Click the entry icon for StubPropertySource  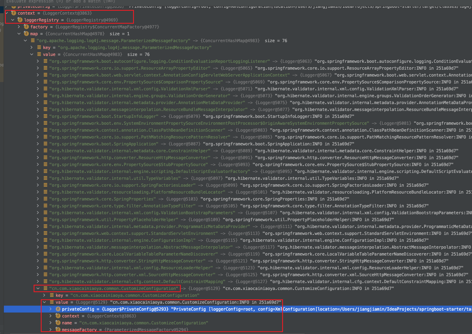click(45, 164)
